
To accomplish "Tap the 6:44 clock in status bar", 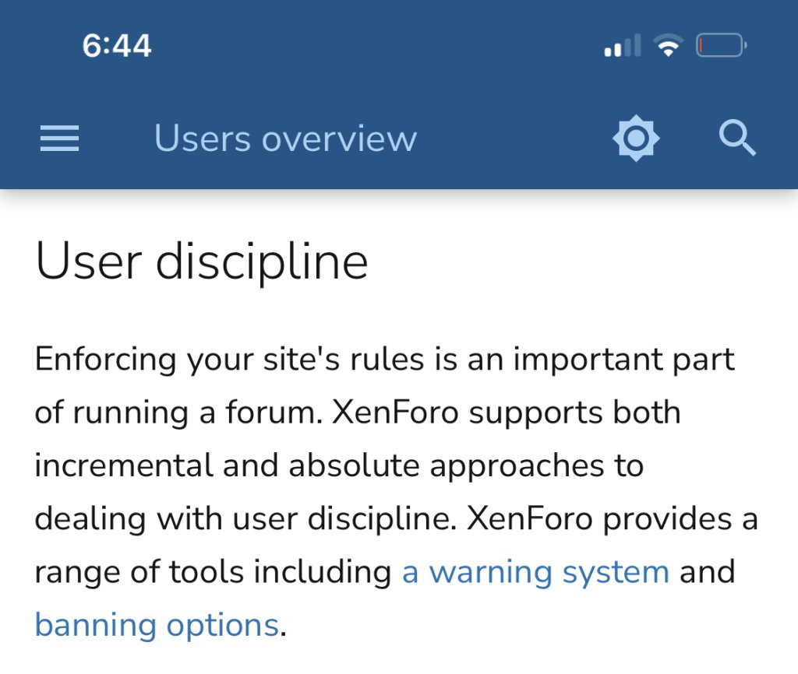I will (117, 47).
